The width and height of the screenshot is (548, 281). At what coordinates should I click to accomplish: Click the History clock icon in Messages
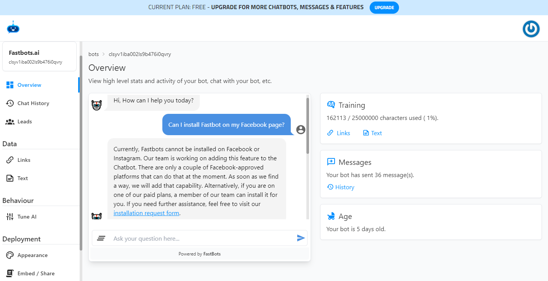[x=330, y=187]
